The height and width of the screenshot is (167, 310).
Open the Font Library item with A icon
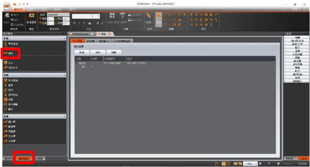[10, 141]
